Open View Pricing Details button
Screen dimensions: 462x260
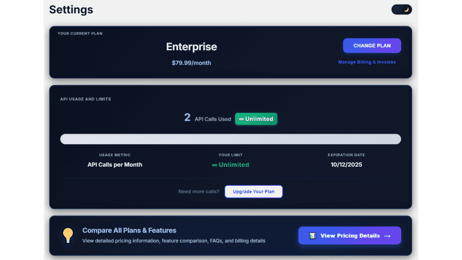pos(349,235)
